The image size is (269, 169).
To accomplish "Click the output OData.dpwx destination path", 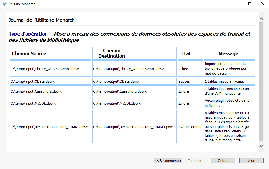I will 116,82.
